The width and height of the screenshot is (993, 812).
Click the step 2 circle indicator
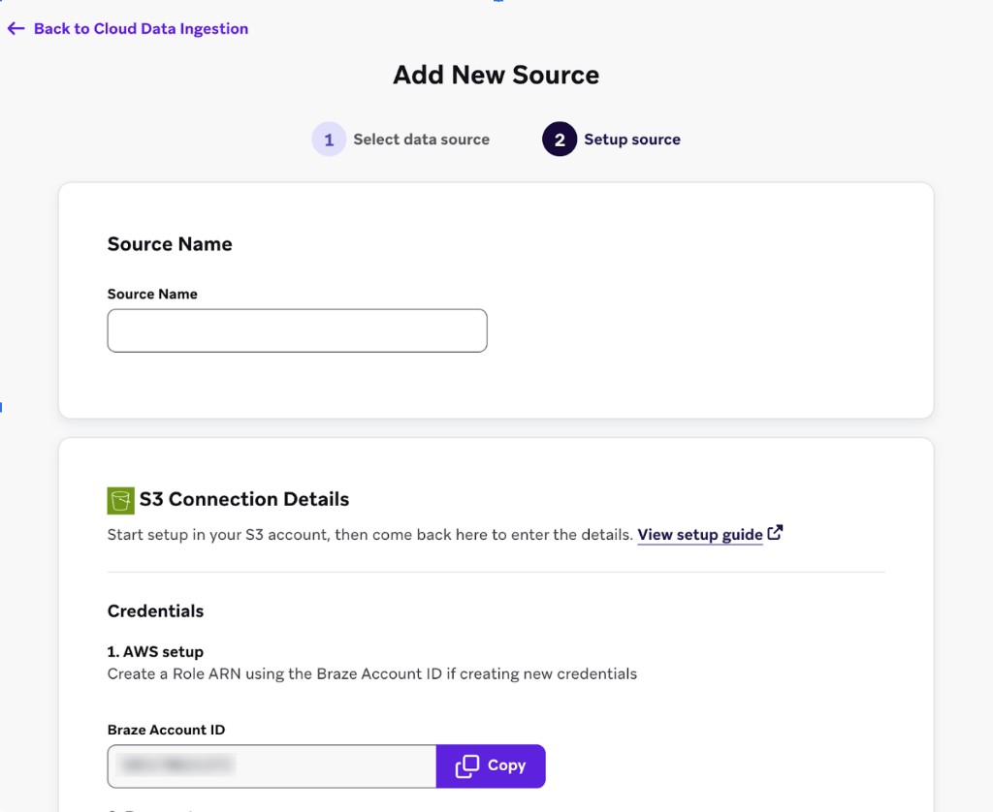pos(560,140)
